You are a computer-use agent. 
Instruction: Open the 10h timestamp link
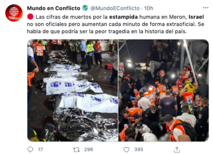148,8
